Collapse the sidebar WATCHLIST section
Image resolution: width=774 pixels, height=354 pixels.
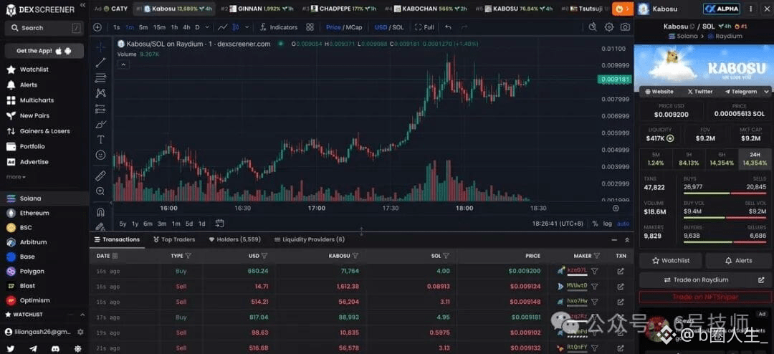pyautogui.click(x=82, y=315)
